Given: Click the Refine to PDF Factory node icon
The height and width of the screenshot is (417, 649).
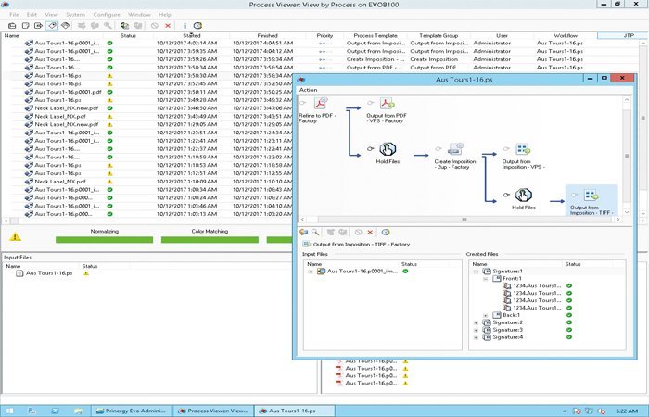Looking at the screenshot, I should click(321, 104).
